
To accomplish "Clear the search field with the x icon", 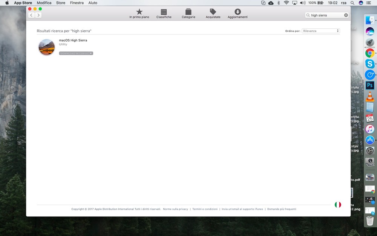I will [346, 15].
